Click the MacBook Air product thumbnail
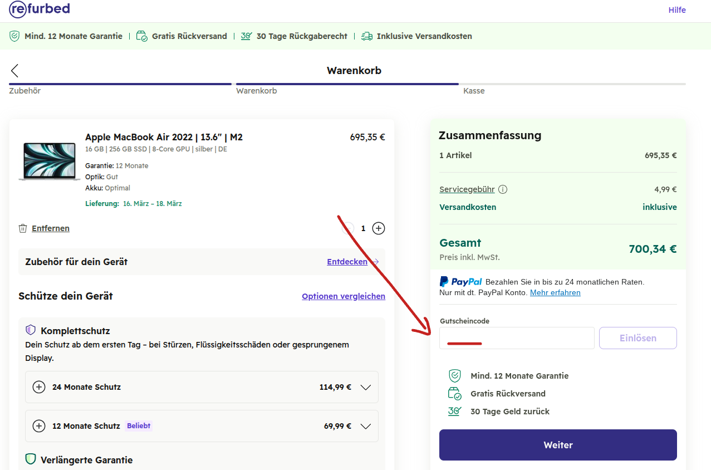The height and width of the screenshot is (470, 711). pyautogui.click(x=49, y=161)
